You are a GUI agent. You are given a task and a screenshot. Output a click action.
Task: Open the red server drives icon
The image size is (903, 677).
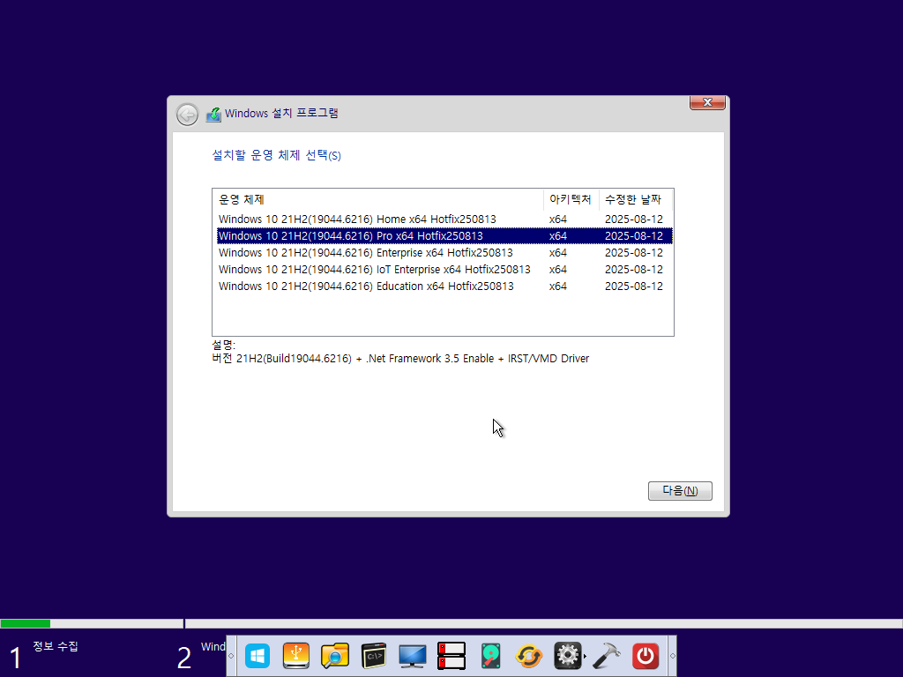coord(451,656)
